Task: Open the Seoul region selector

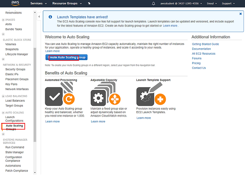Action: (212, 3)
